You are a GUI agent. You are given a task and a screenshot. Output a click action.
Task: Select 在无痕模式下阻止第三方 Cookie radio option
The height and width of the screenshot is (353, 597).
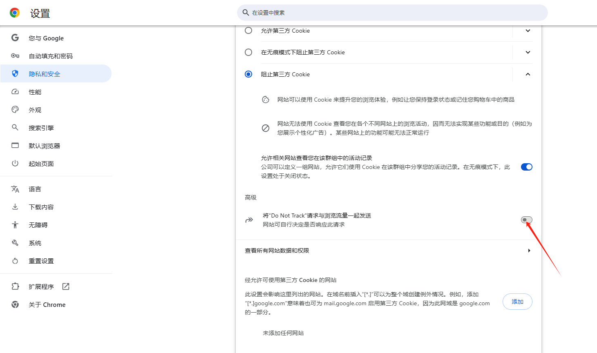248,52
